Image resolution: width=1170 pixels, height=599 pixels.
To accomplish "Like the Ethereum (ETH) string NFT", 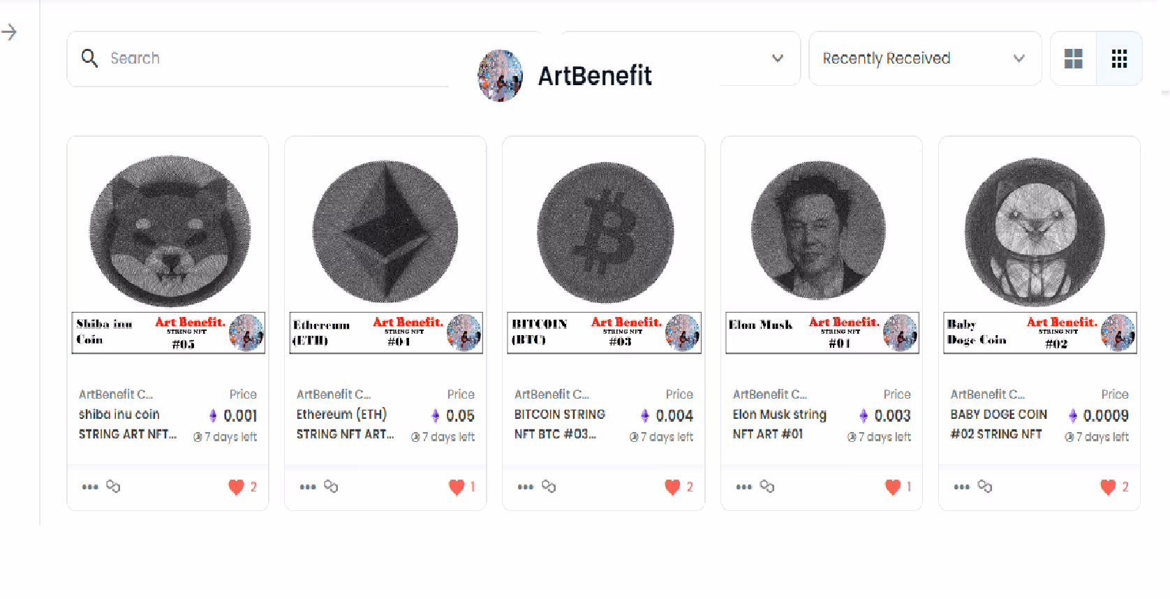I will 456,487.
